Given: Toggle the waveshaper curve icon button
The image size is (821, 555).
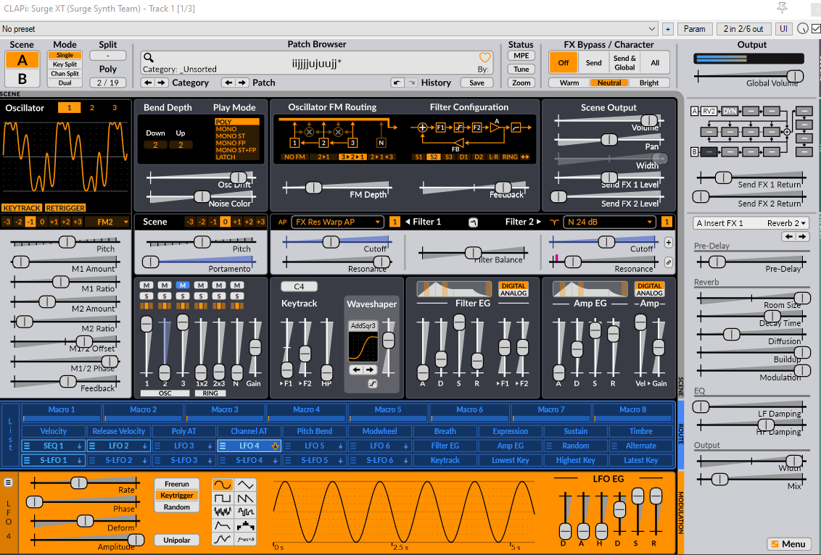Looking at the screenshot, I should [x=372, y=383].
